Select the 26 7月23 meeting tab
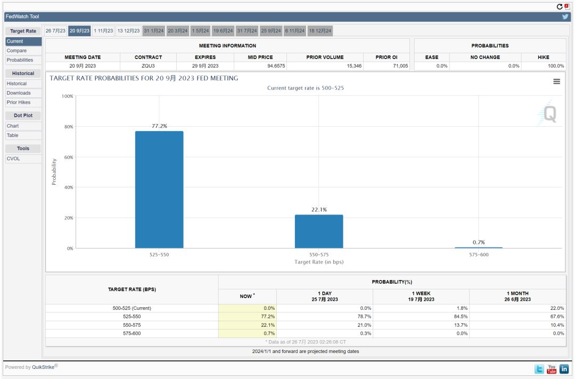Viewport: 575px width, 379px height. coord(55,31)
